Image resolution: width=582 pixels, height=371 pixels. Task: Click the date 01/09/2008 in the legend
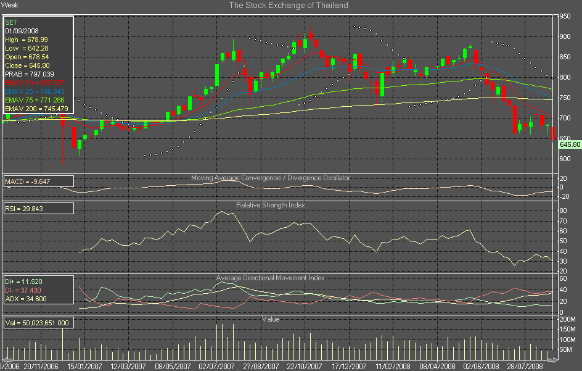click(x=22, y=31)
